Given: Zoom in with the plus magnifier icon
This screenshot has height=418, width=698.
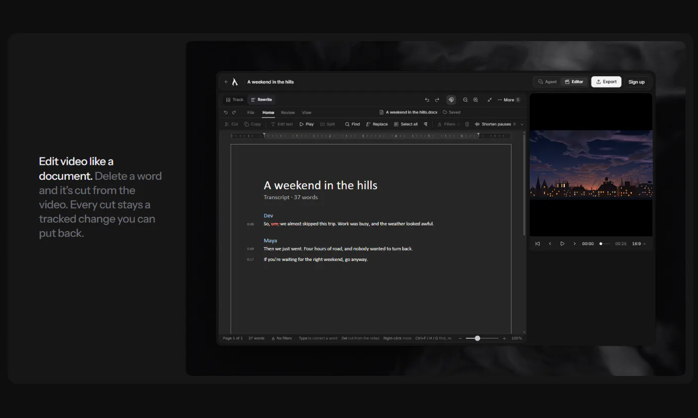Looking at the screenshot, I should tap(476, 100).
